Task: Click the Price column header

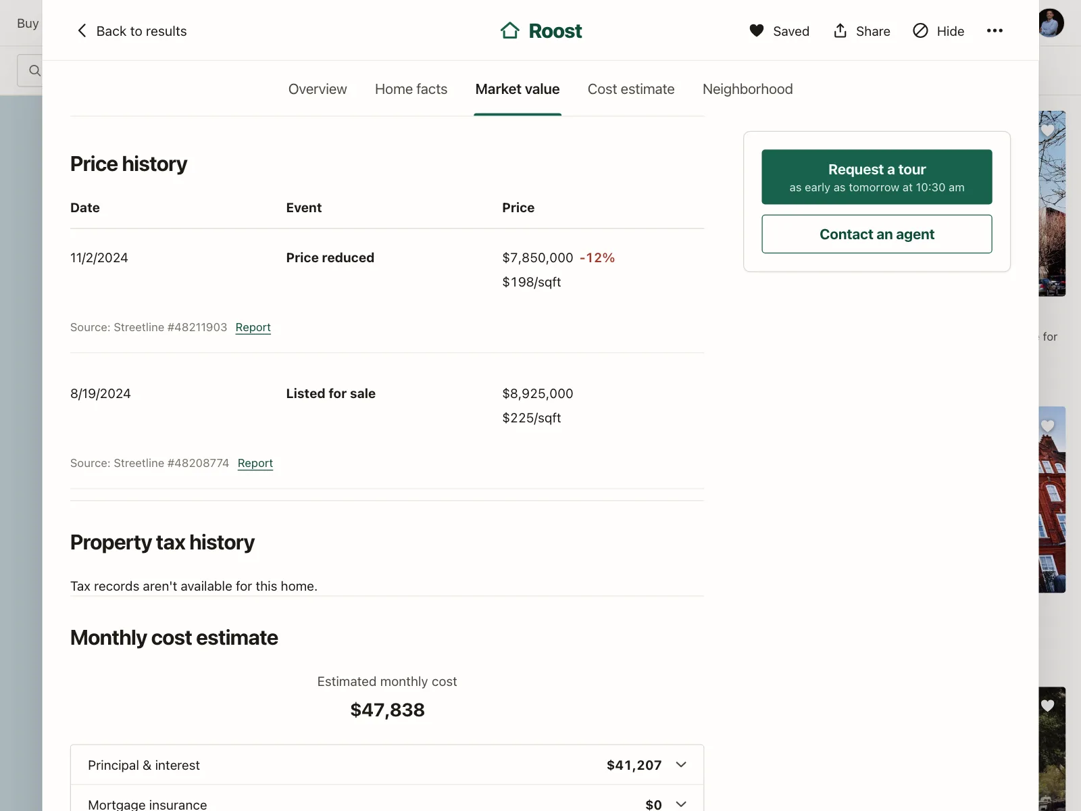Action: (518, 207)
